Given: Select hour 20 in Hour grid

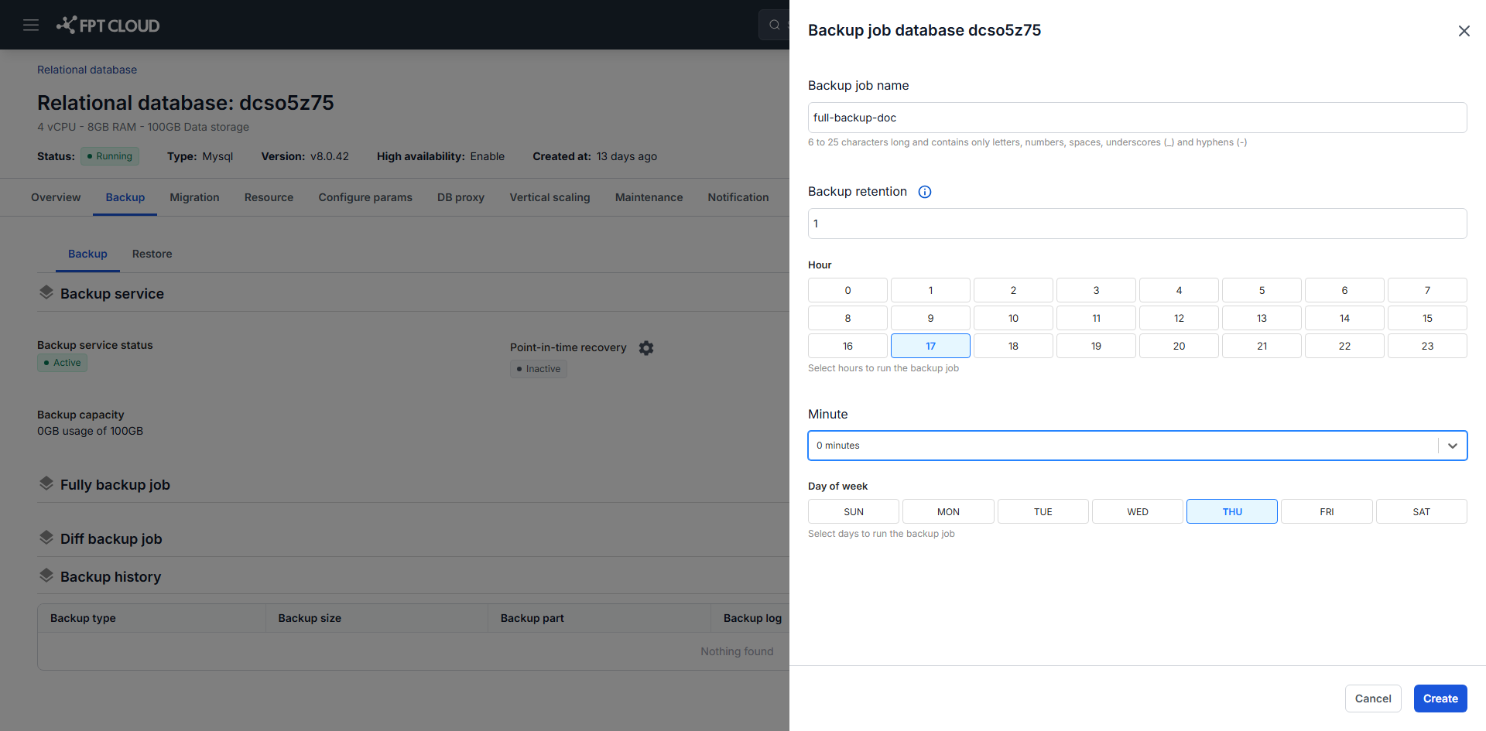Looking at the screenshot, I should tap(1179, 346).
